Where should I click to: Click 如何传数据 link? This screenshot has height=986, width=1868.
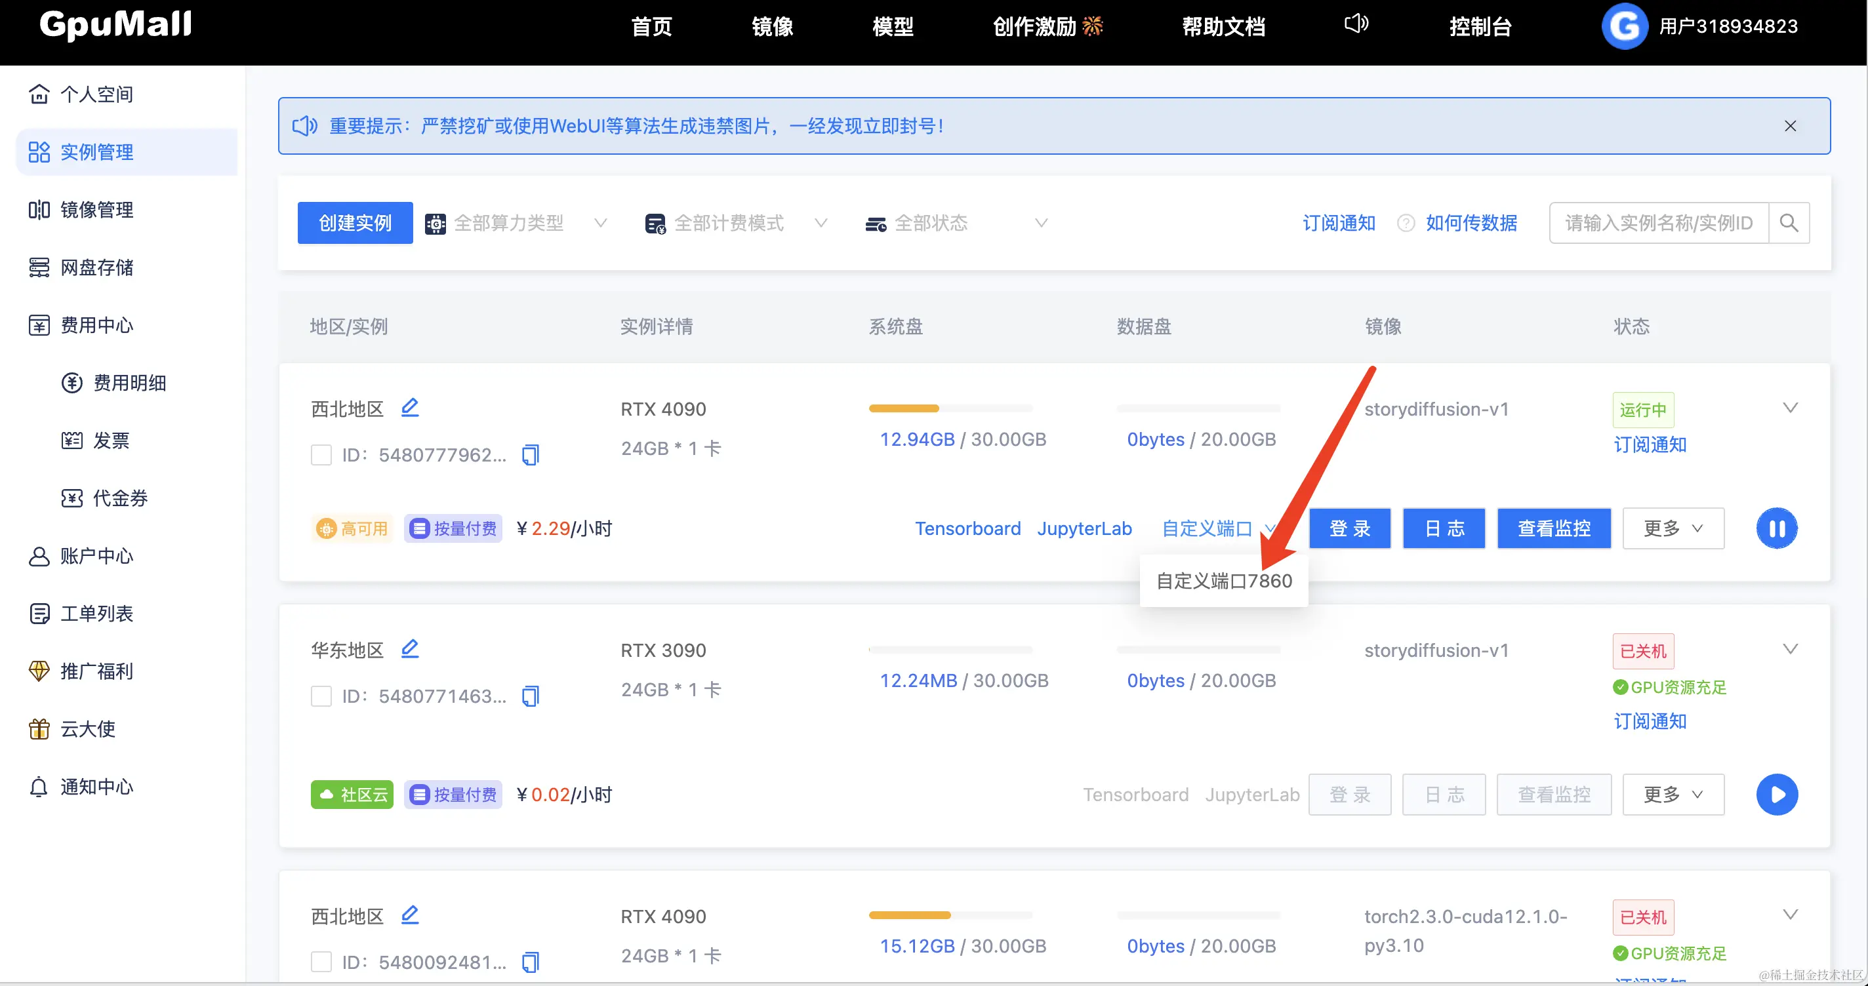(1471, 224)
